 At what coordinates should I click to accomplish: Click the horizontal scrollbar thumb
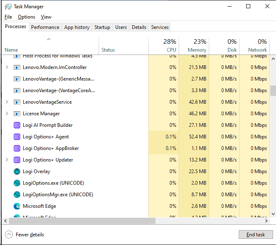coord(82,221)
